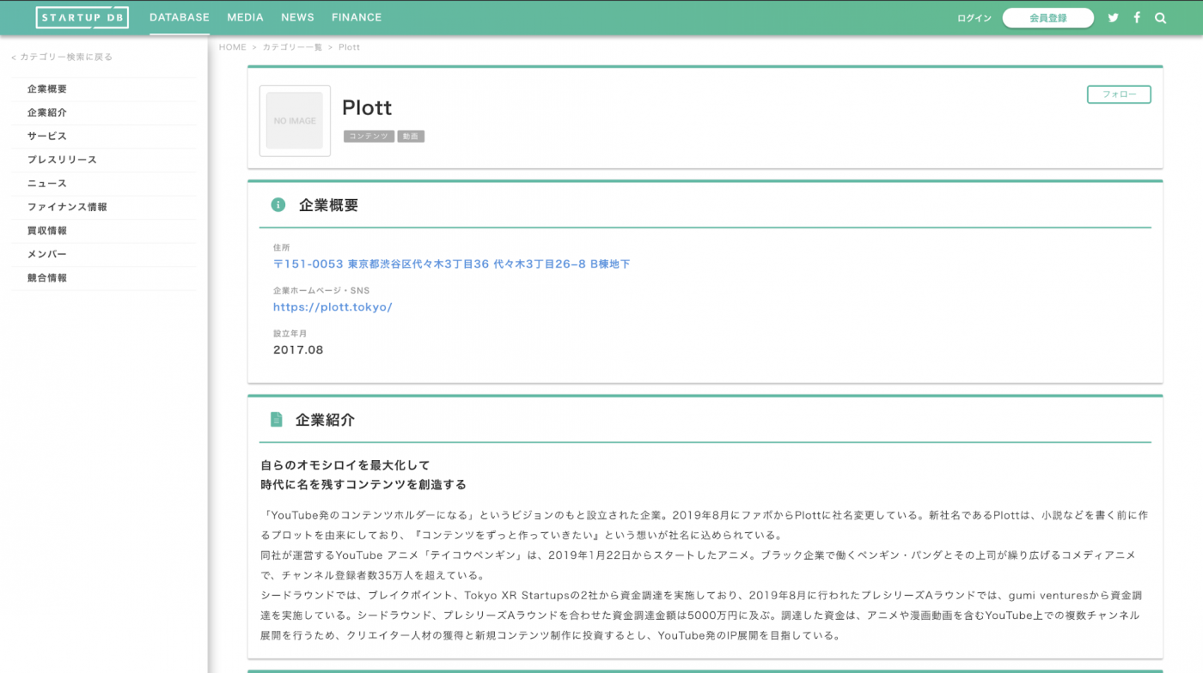Click the document icon beside 企業紹介
This screenshot has height=673, width=1203.
277,419
